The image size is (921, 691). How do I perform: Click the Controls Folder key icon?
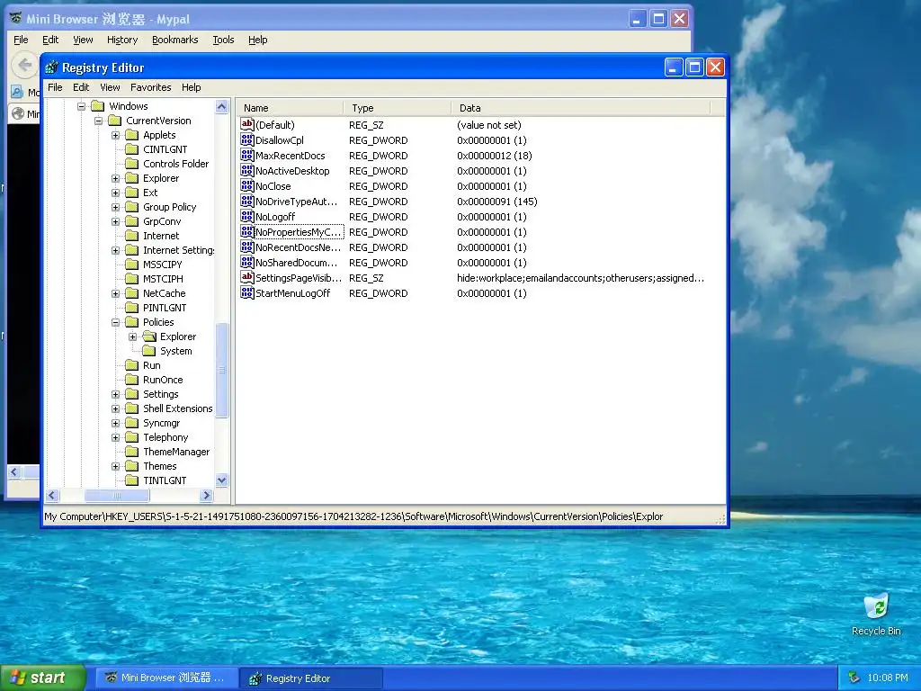pos(132,164)
